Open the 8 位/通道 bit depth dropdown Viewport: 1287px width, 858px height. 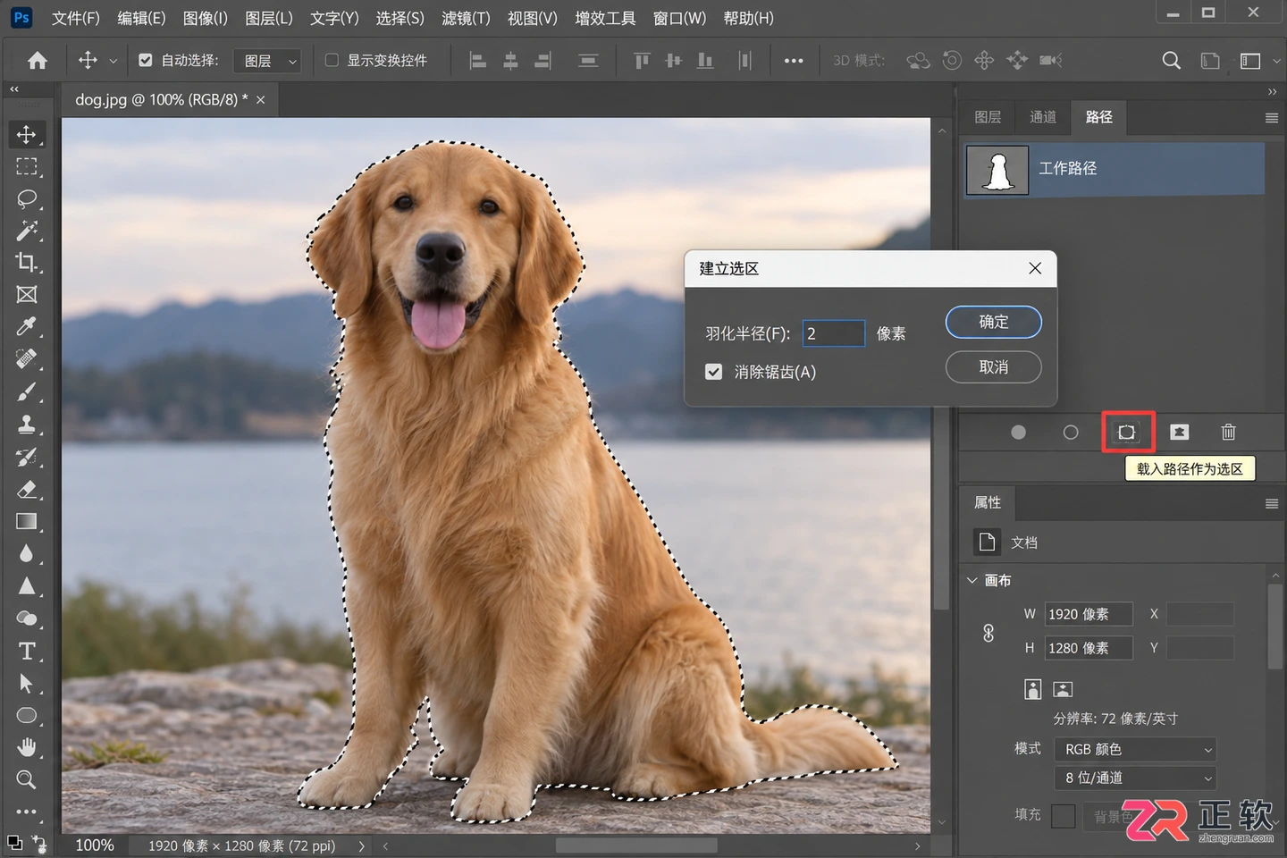pyautogui.click(x=1135, y=778)
